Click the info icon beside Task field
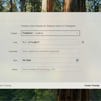Screen dimensions: 101x101 (x=83, y=42)
